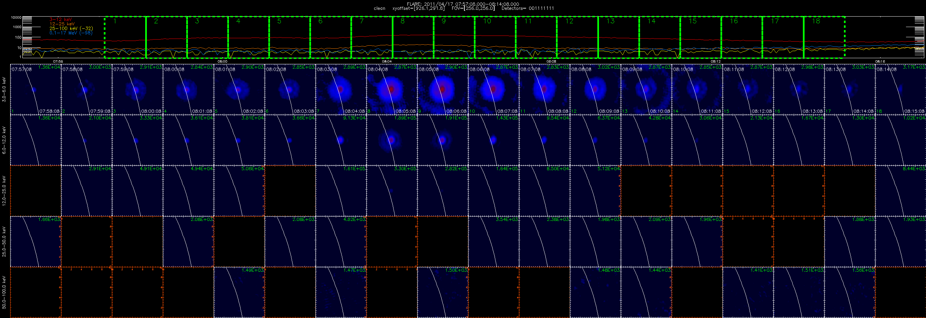Click the 50.0-100.0 keV row label

pos(4,292)
